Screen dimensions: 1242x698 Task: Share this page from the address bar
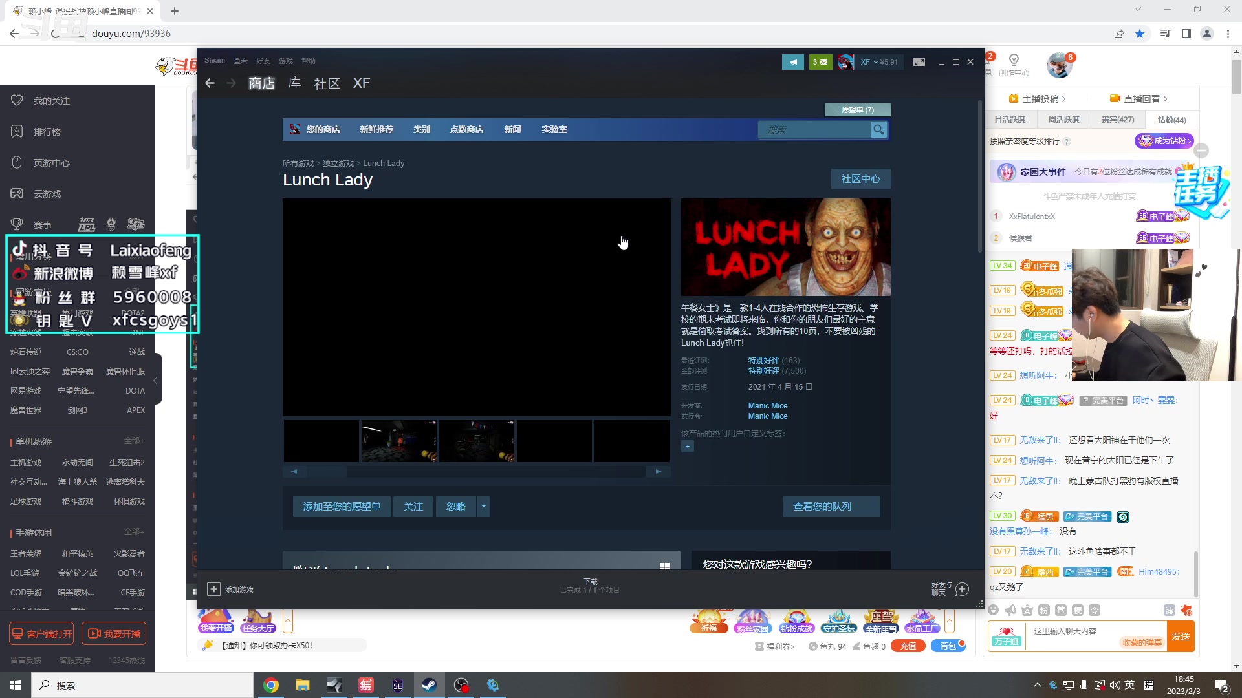[x=1119, y=34]
